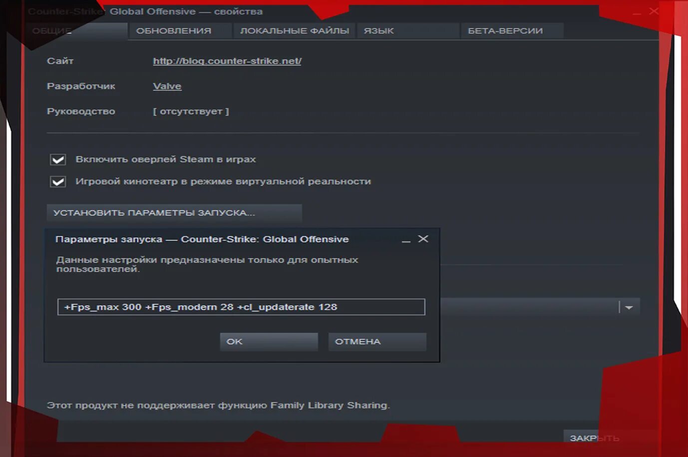Click the Разработчик label
Viewport: 688px width, 457px height.
tap(81, 86)
